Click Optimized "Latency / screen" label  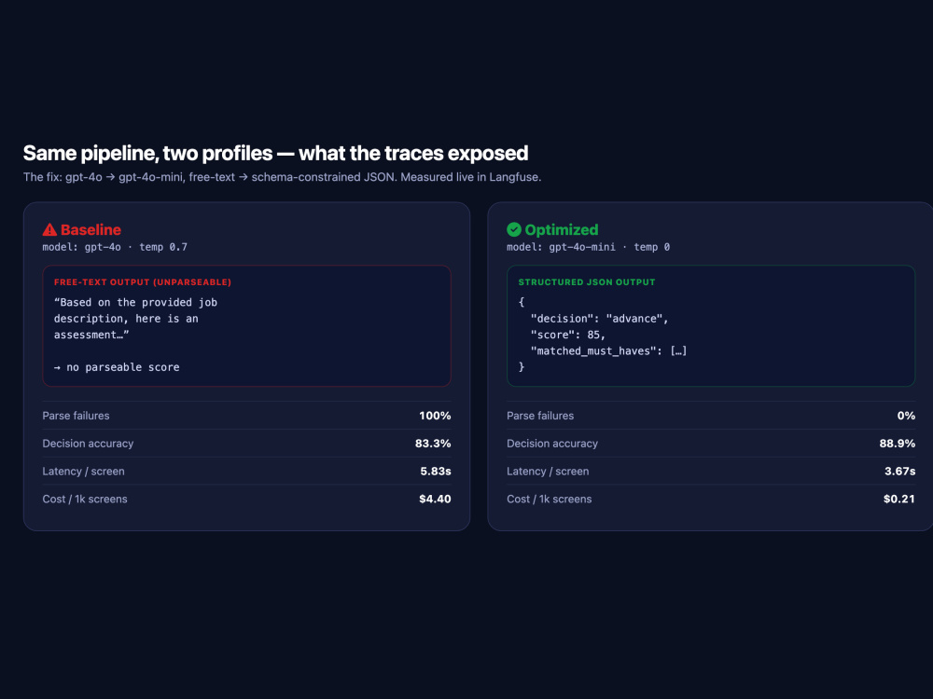[548, 472]
